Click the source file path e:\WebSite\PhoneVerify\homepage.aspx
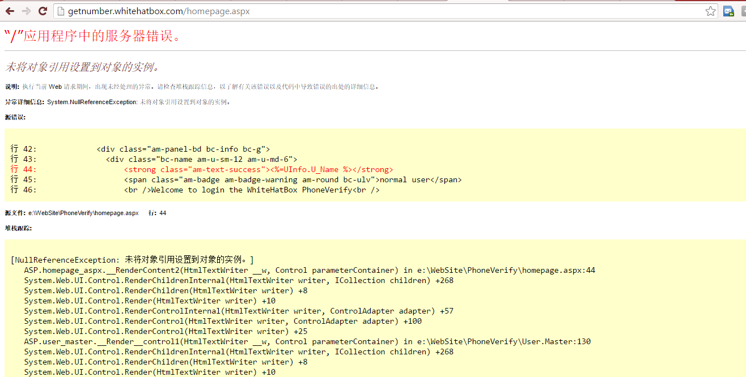This screenshot has width=746, height=377. [x=83, y=213]
